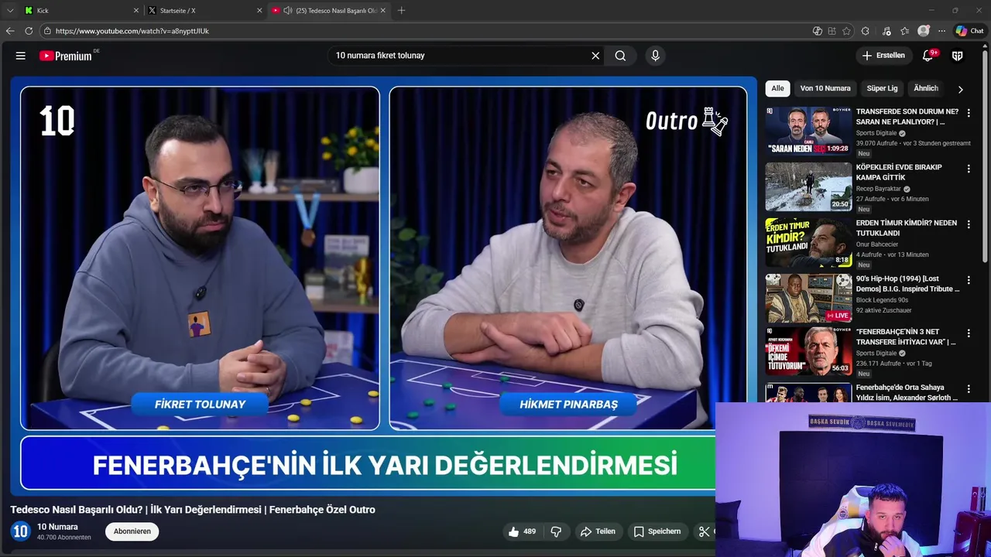This screenshot has height=557, width=991.
Task: Show more chips with right arrow
Action: pos(961,89)
